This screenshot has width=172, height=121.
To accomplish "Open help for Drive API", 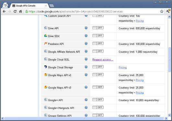I will (86, 28).
